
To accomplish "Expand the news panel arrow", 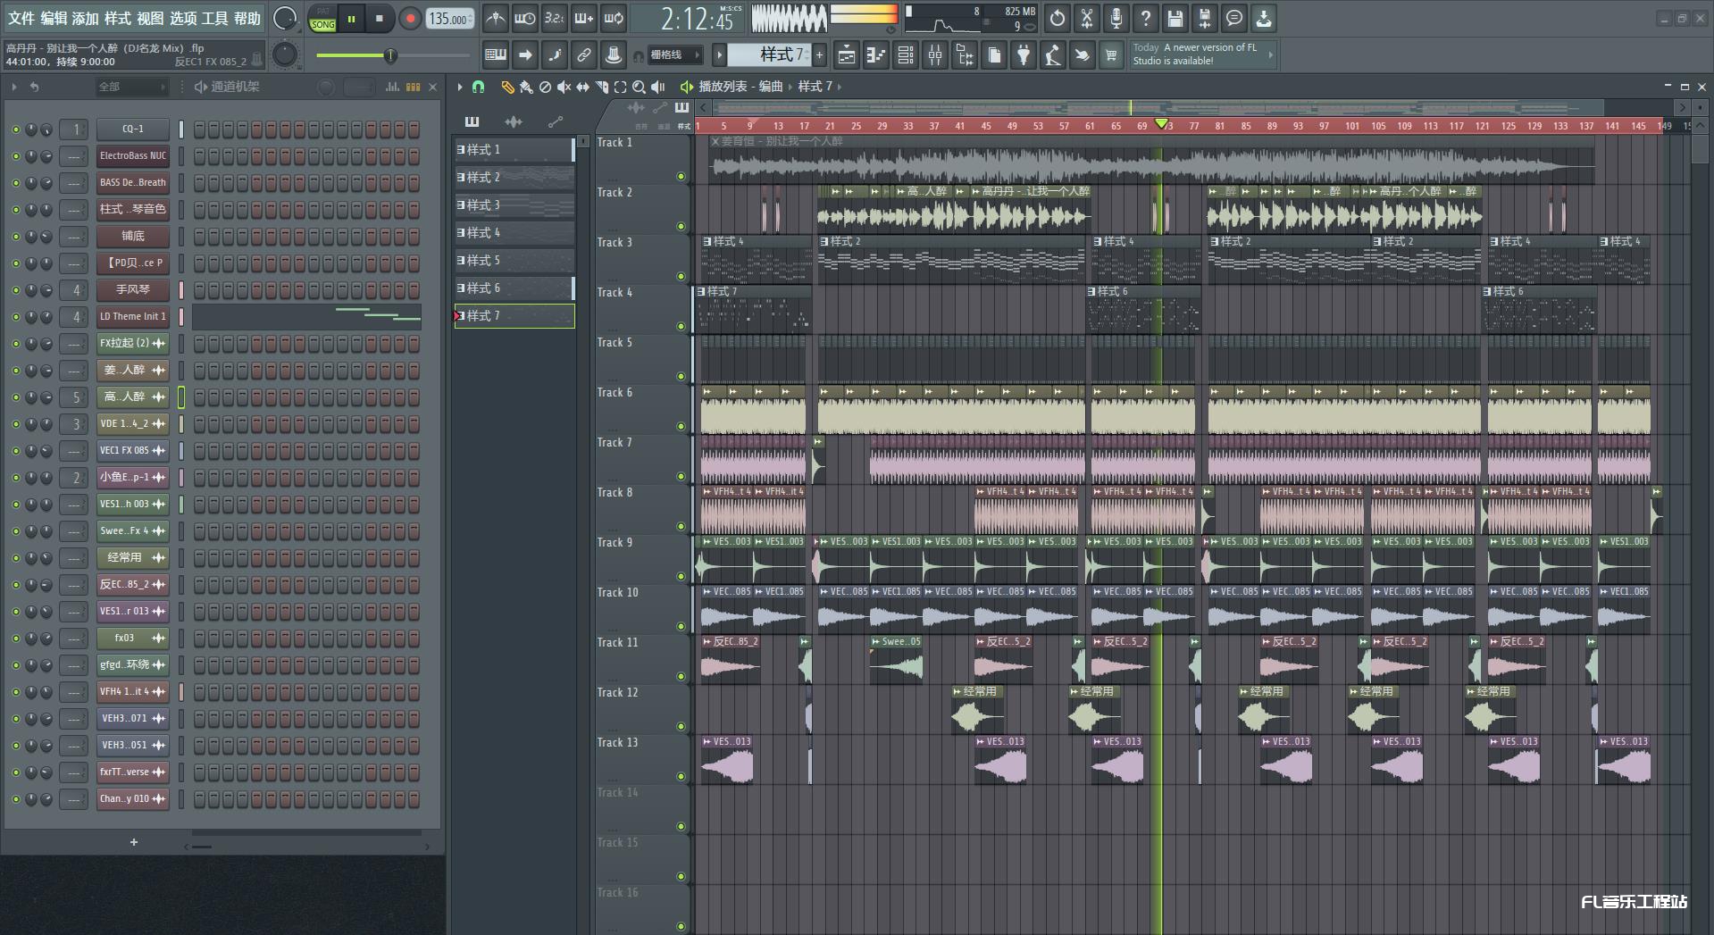I will (x=1270, y=55).
